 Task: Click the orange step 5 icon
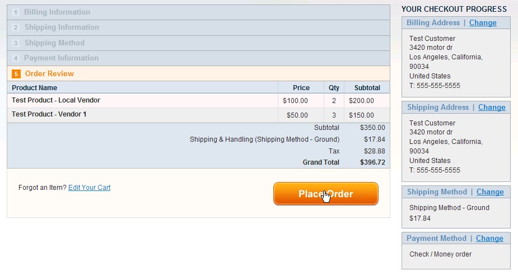[x=16, y=74]
